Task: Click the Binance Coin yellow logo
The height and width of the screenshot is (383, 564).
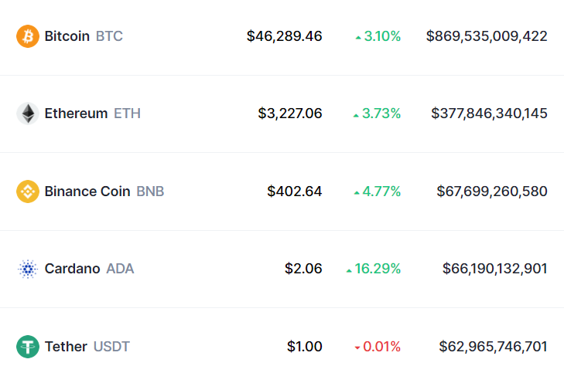Action: click(28, 191)
